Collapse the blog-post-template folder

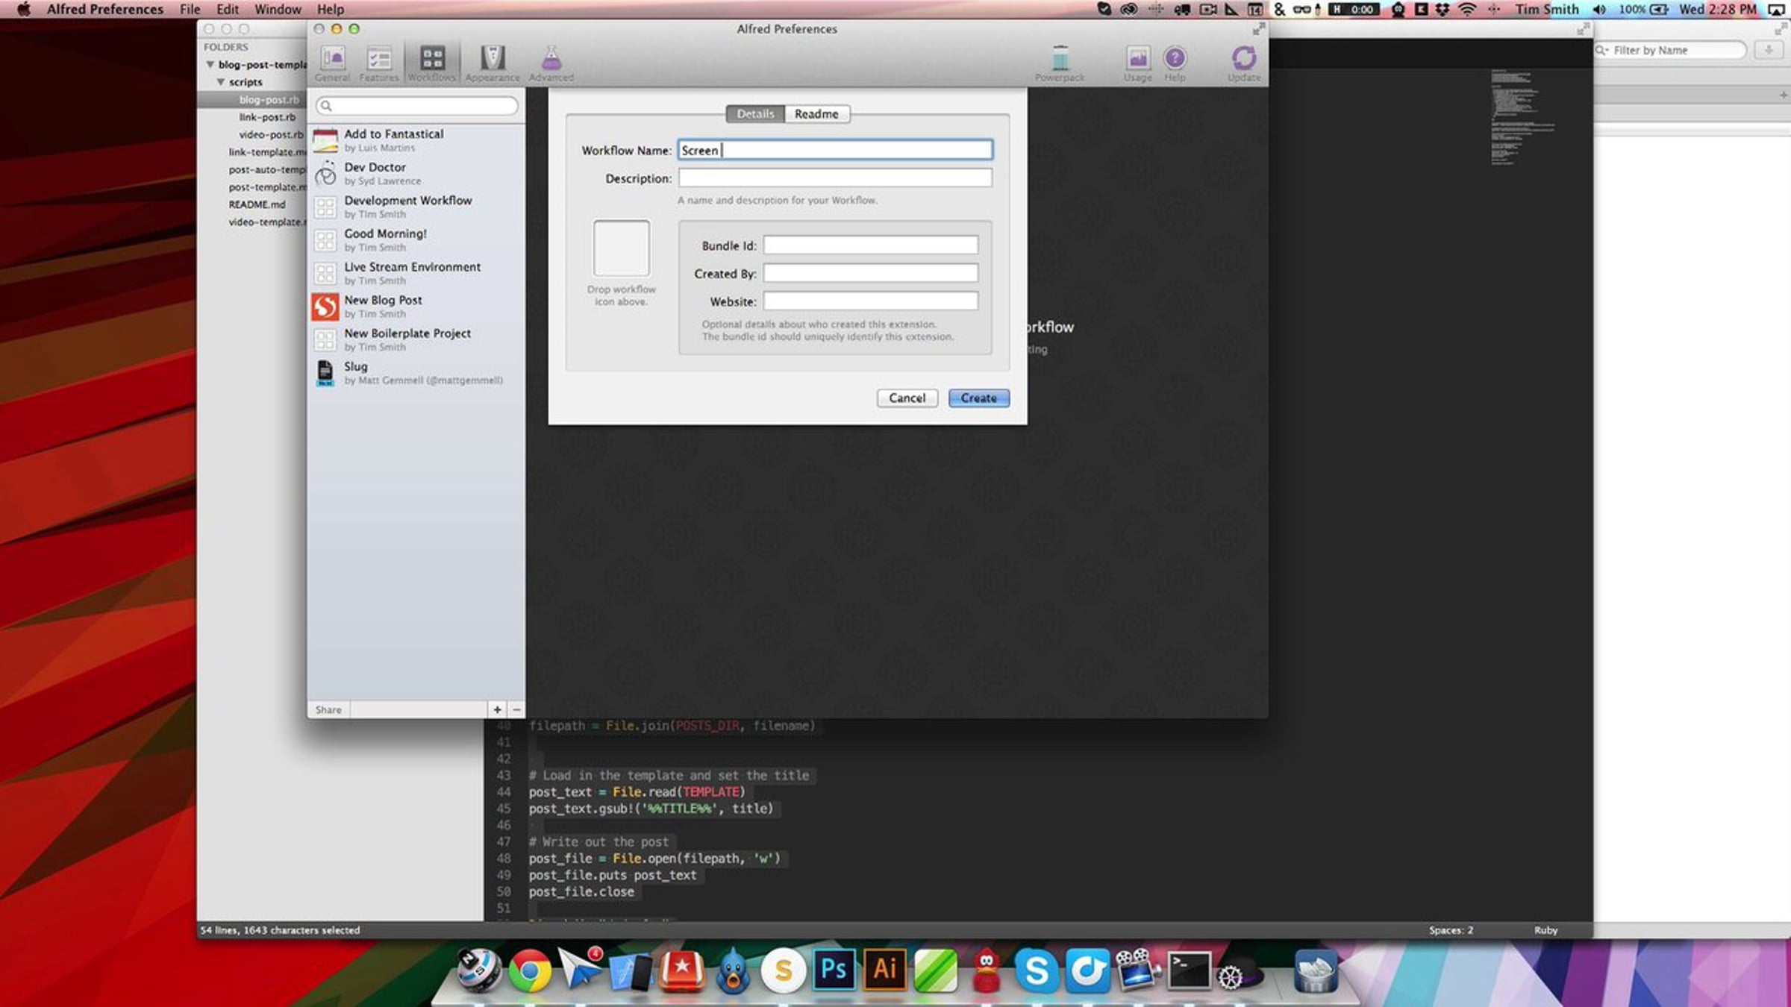click(210, 65)
